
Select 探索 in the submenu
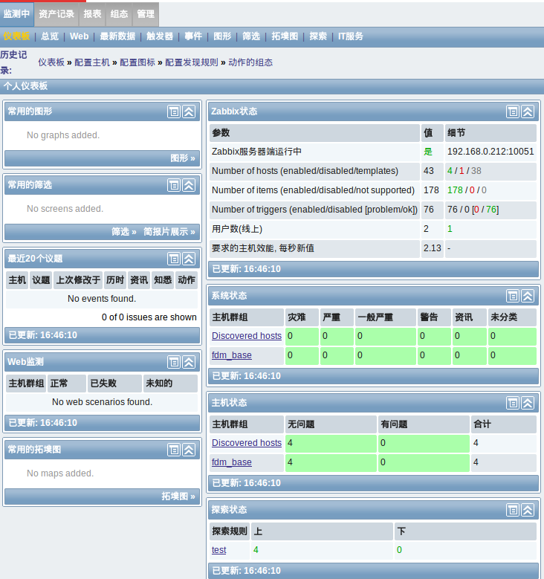[x=318, y=36]
